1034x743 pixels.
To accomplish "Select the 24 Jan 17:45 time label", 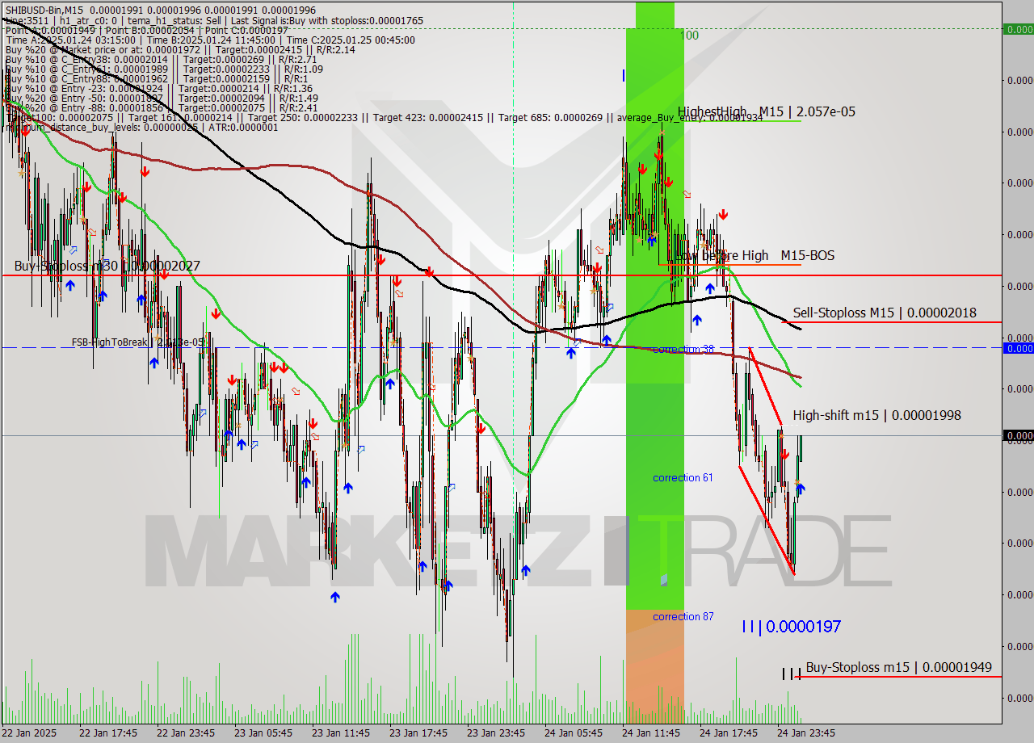I will [x=729, y=733].
